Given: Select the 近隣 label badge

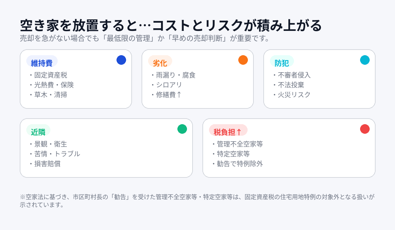Looking at the screenshot, I should (x=38, y=132).
